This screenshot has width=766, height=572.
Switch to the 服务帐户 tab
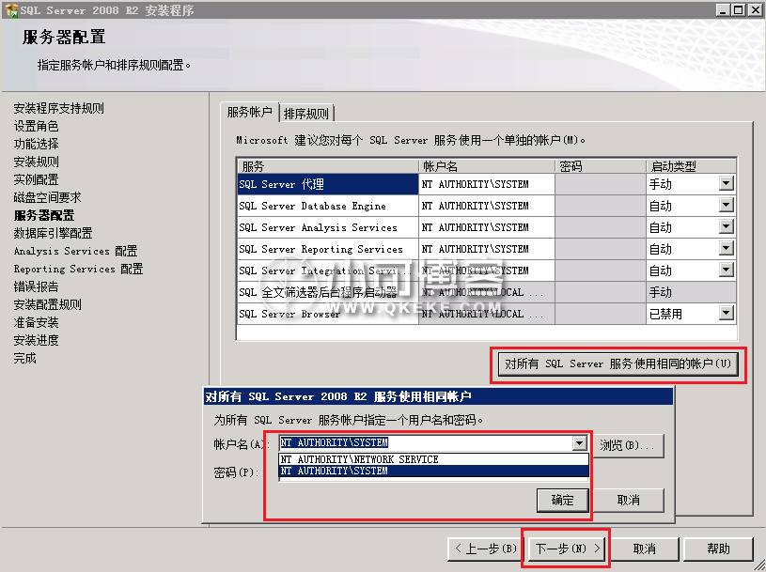coord(250,113)
